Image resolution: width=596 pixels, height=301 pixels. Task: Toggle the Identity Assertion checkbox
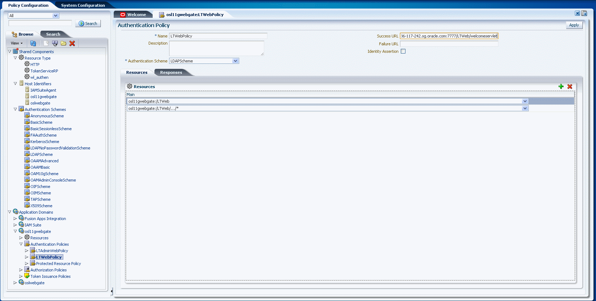[x=403, y=51]
